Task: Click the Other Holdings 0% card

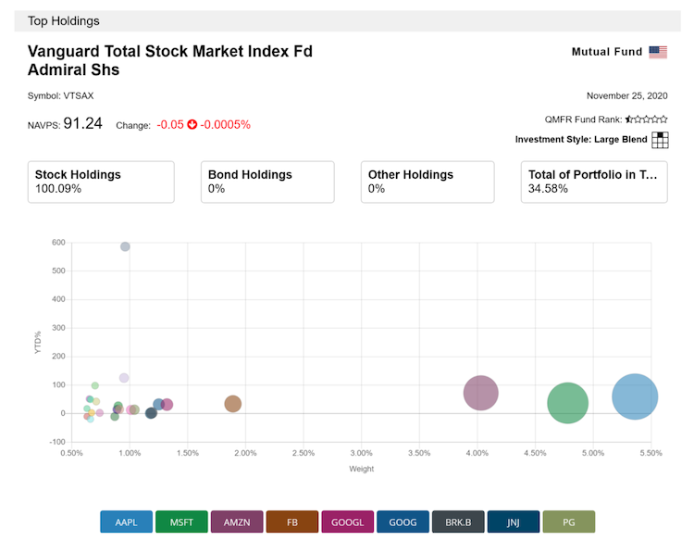Action: coord(428,182)
